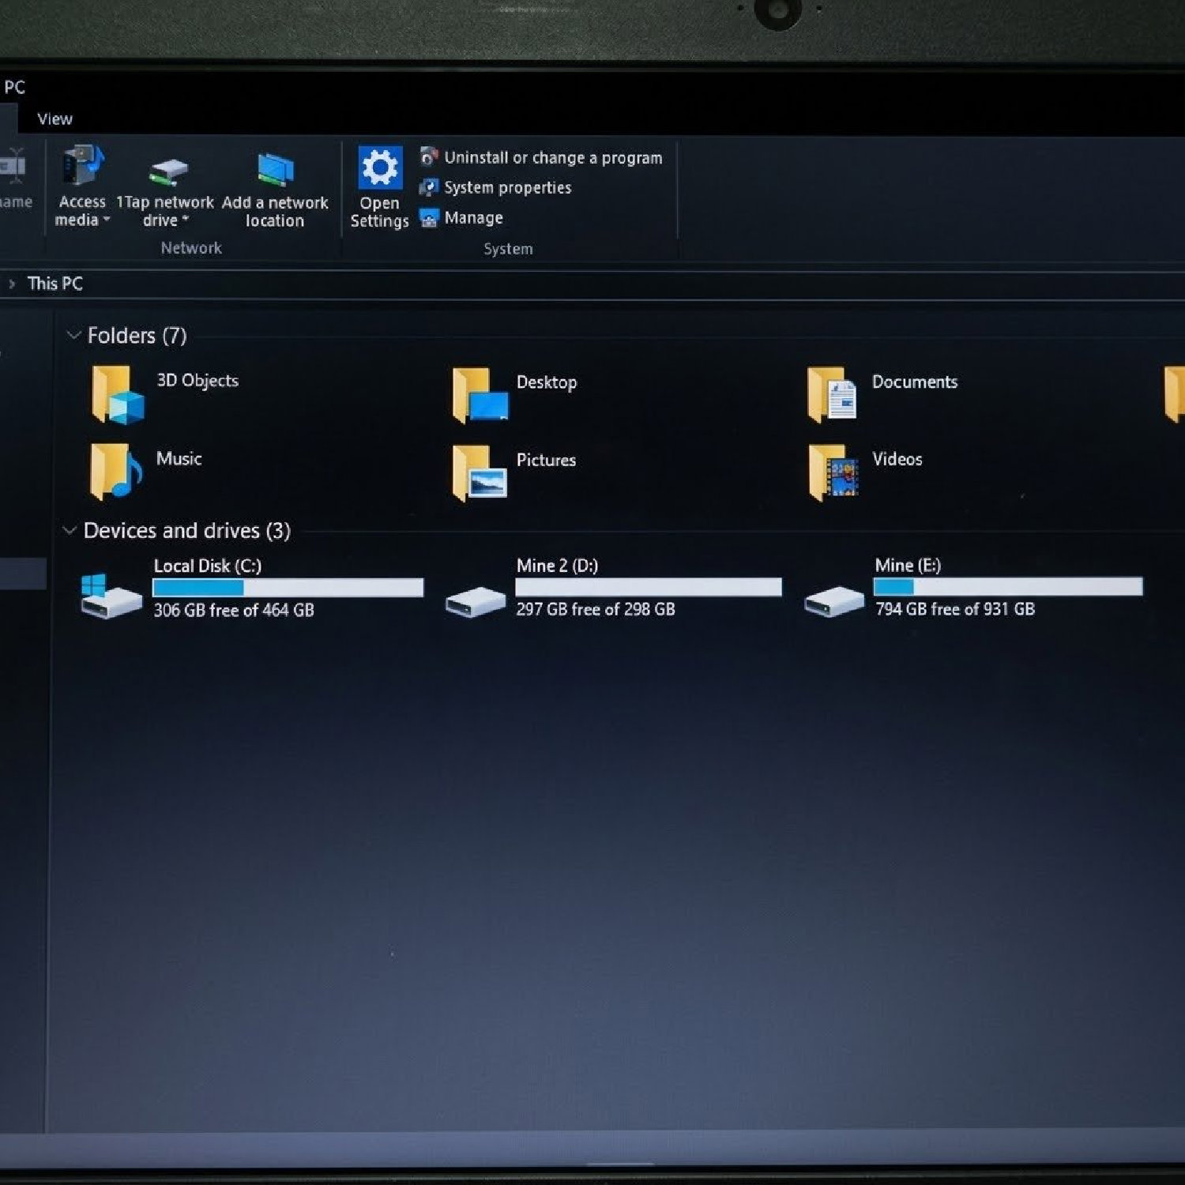
Task: Click the Open Settings gear icon
Action: (x=380, y=167)
